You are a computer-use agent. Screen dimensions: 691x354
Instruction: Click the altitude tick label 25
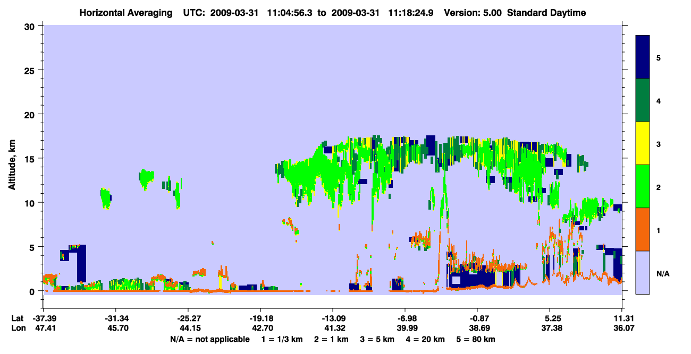click(31, 70)
